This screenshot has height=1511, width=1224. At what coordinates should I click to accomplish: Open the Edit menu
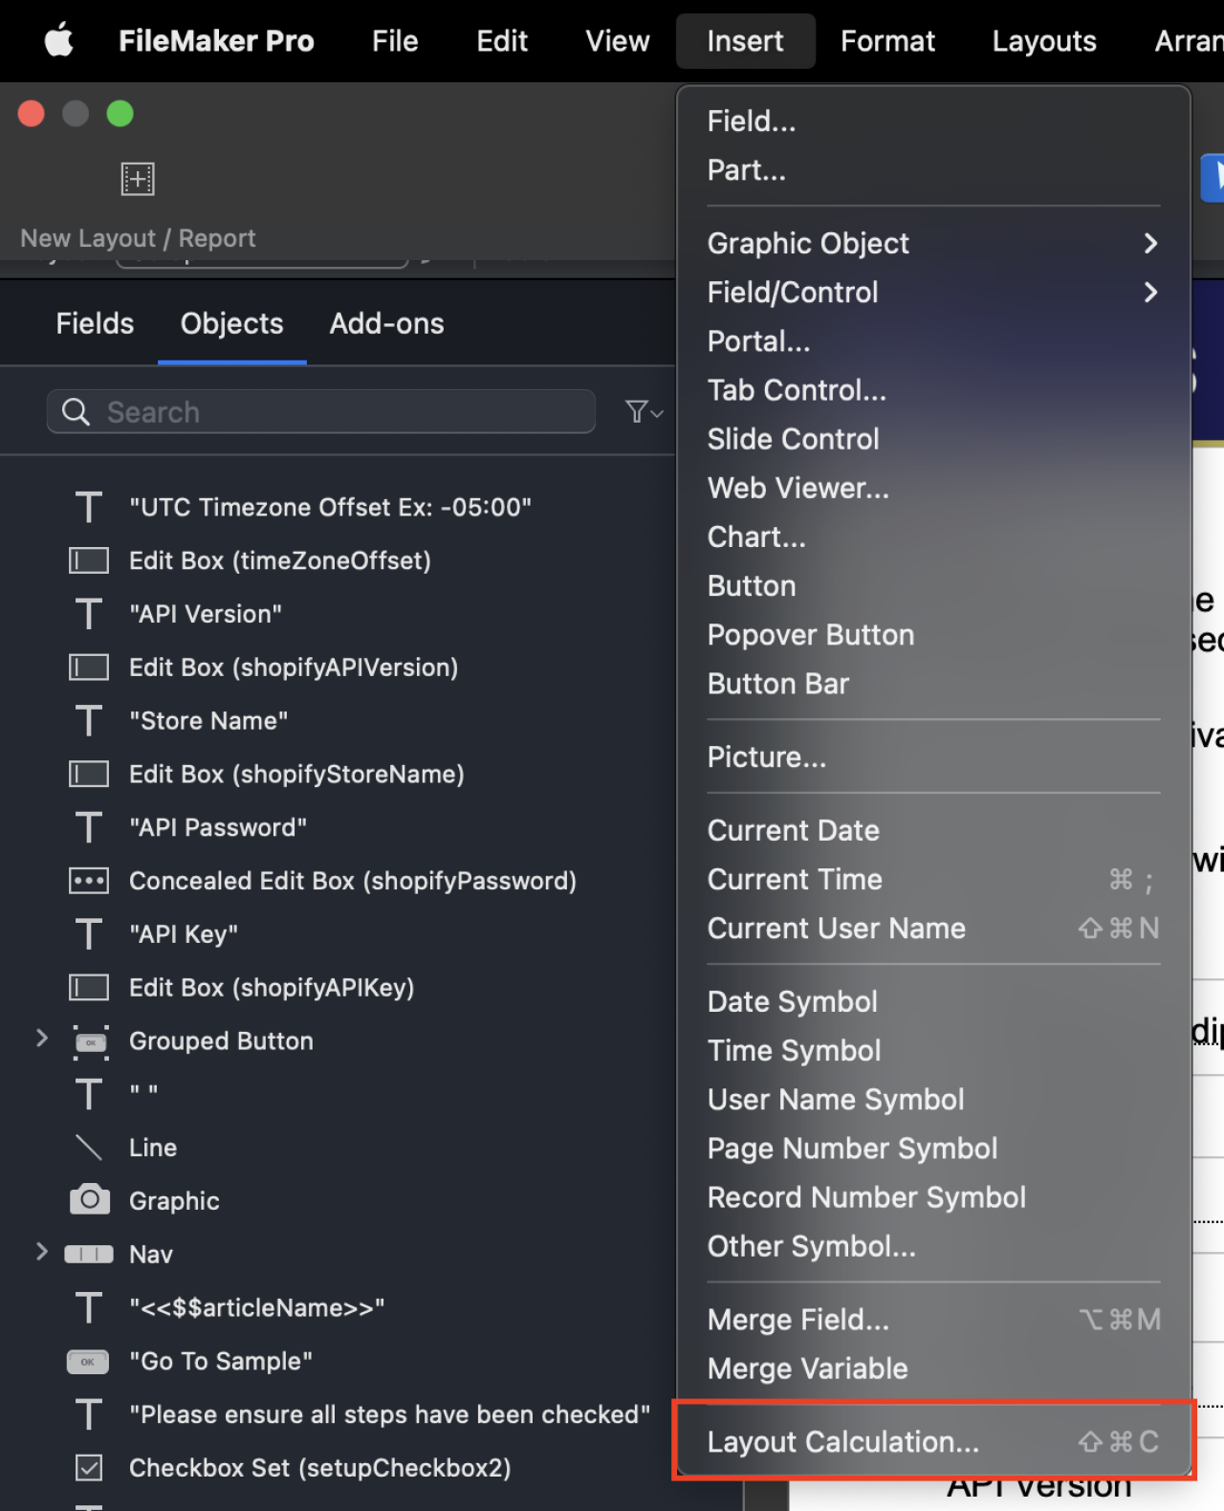(x=502, y=41)
